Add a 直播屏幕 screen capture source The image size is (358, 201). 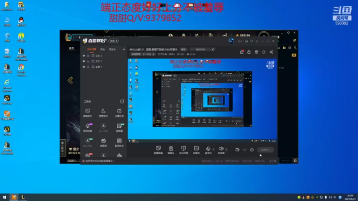coord(158,150)
